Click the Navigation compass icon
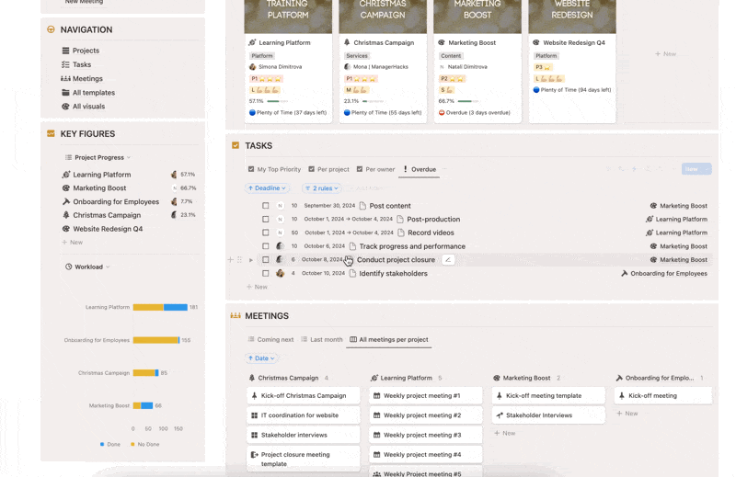The image size is (736, 477). pyautogui.click(x=51, y=29)
